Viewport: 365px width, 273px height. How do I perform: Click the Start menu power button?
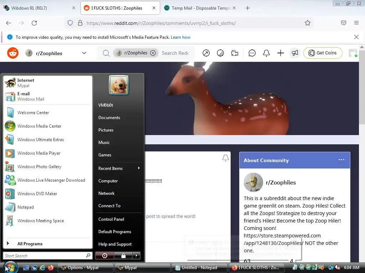[104, 256]
